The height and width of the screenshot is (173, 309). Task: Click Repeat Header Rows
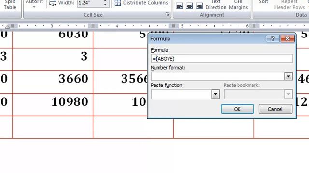(x=290, y=5)
